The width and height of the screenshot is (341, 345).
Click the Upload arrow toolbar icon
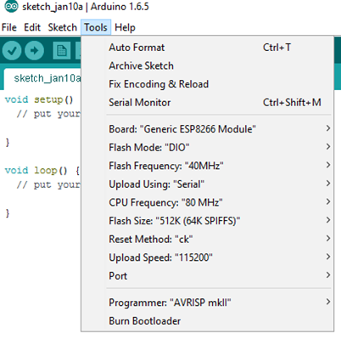click(34, 51)
